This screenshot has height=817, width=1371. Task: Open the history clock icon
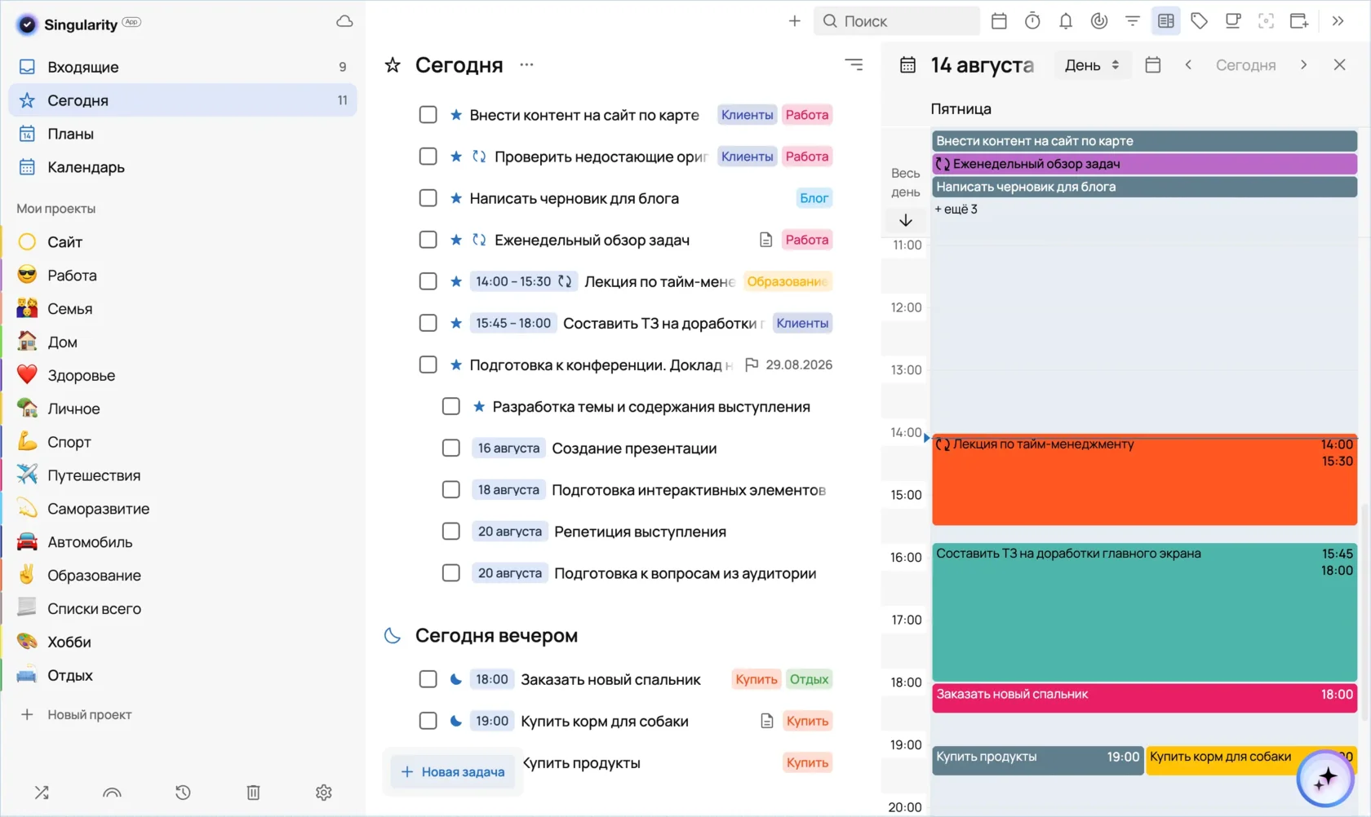tap(183, 792)
